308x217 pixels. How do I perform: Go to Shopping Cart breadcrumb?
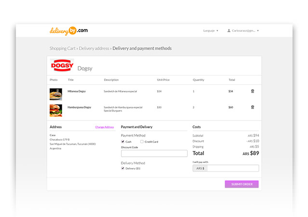point(62,49)
